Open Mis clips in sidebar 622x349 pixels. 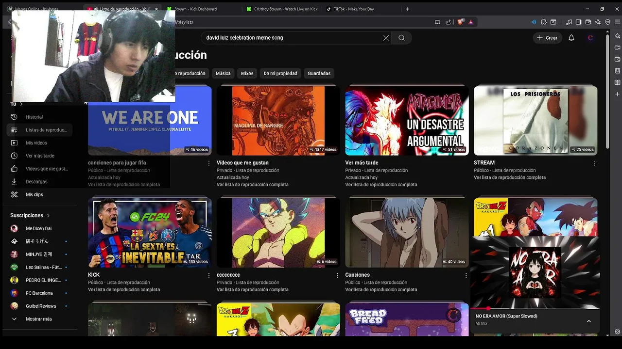click(39, 194)
